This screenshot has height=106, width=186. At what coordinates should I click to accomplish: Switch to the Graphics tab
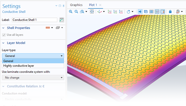(x=76, y=5)
